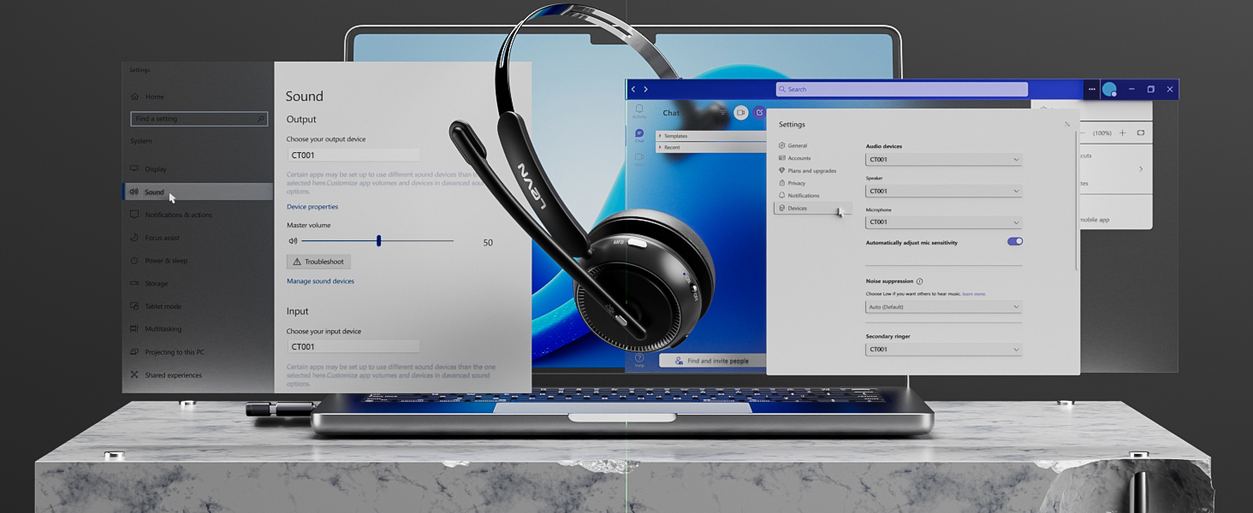Click the Master volume speaker icon

coord(294,242)
